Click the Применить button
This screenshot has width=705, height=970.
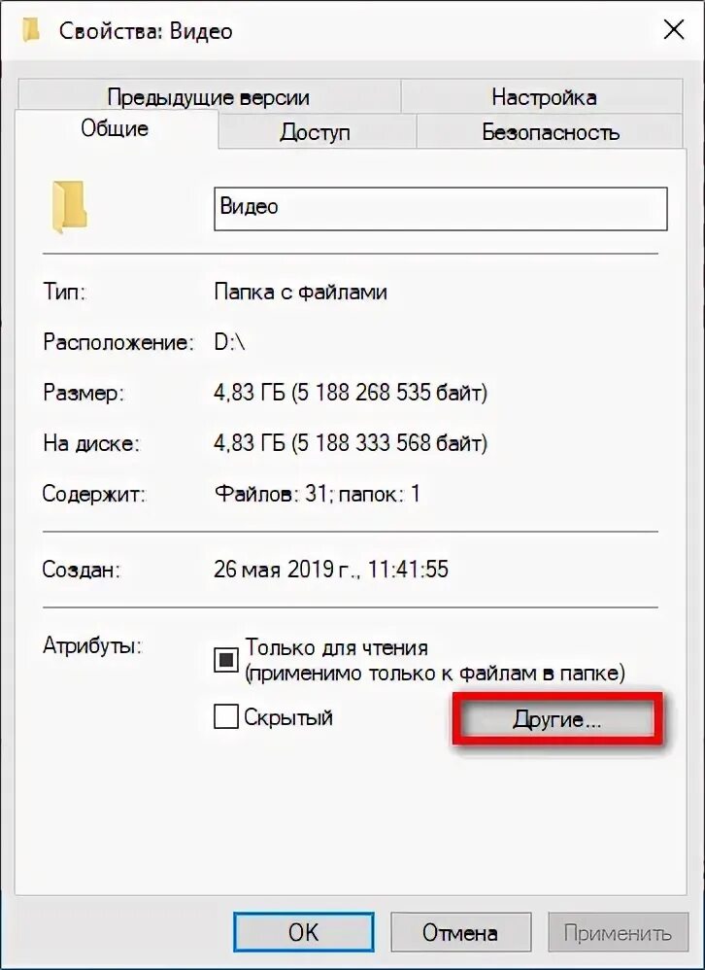618,932
